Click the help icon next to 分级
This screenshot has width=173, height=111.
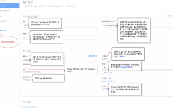tap(106, 86)
